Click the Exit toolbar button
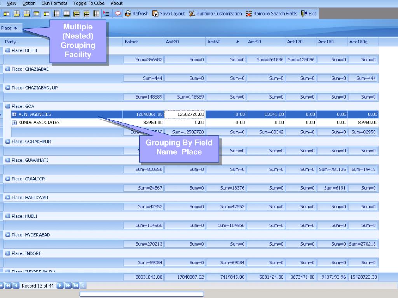Image resolution: width=398 pixels, height=298 pixels. pyautogui.click(x=309, y=14)
